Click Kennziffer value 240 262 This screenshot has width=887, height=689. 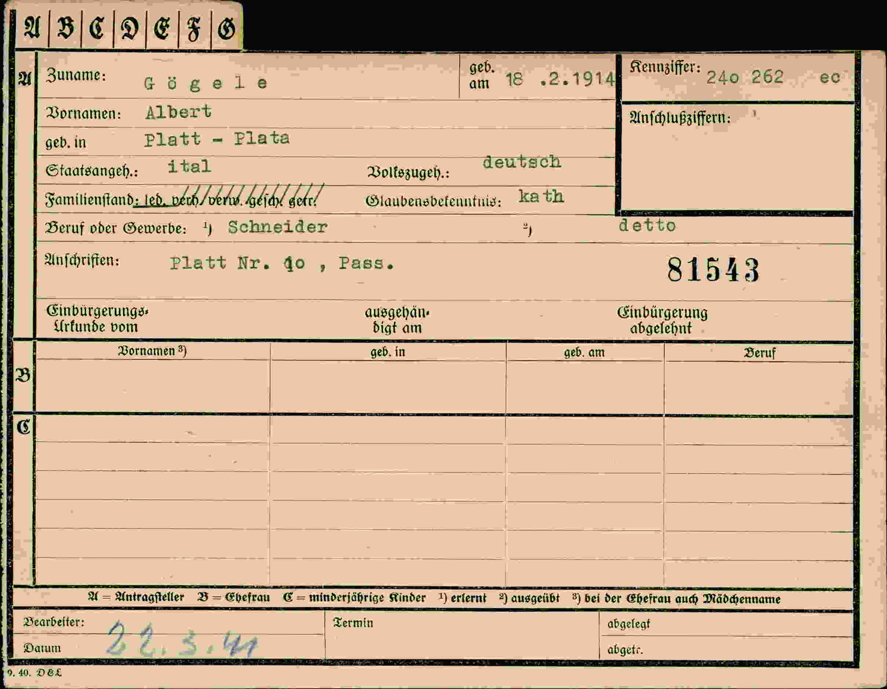pyautogui.click(x=745, y=77)
